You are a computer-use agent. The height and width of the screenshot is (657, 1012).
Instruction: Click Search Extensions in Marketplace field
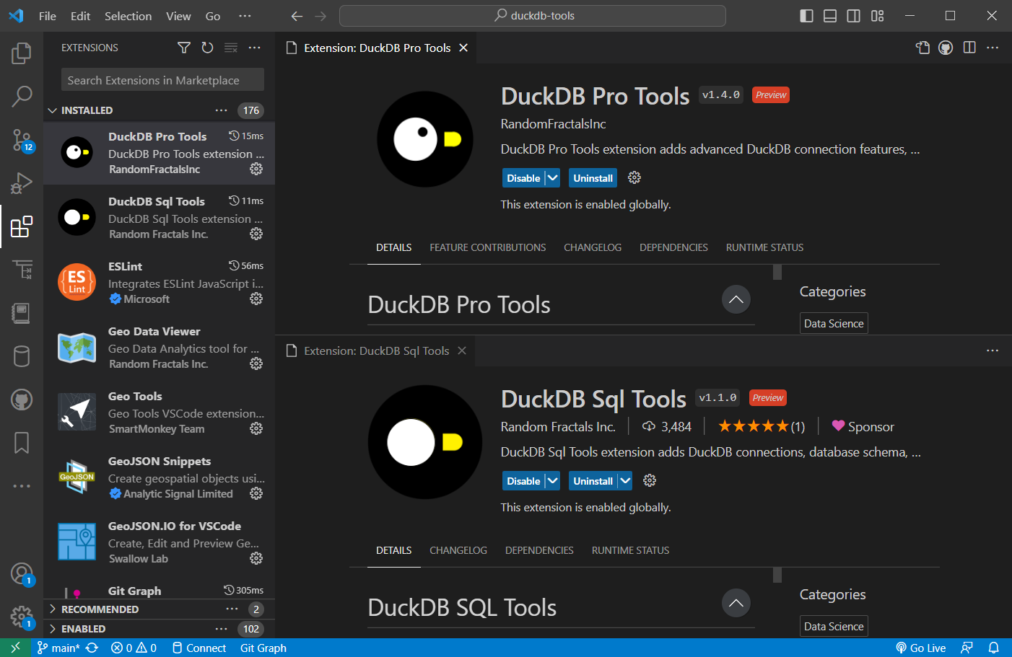[162, 80]
